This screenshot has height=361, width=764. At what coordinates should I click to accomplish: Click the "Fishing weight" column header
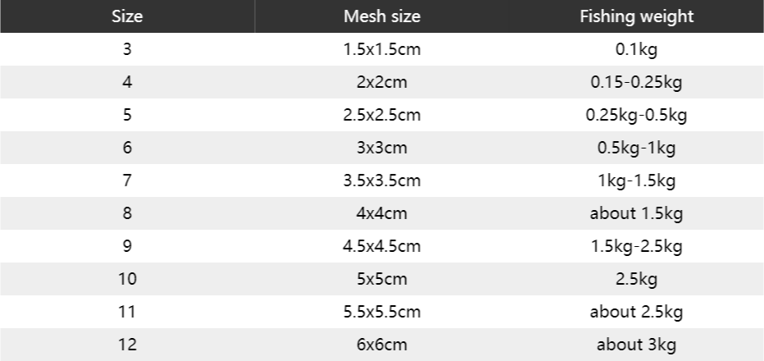point(636,16)
